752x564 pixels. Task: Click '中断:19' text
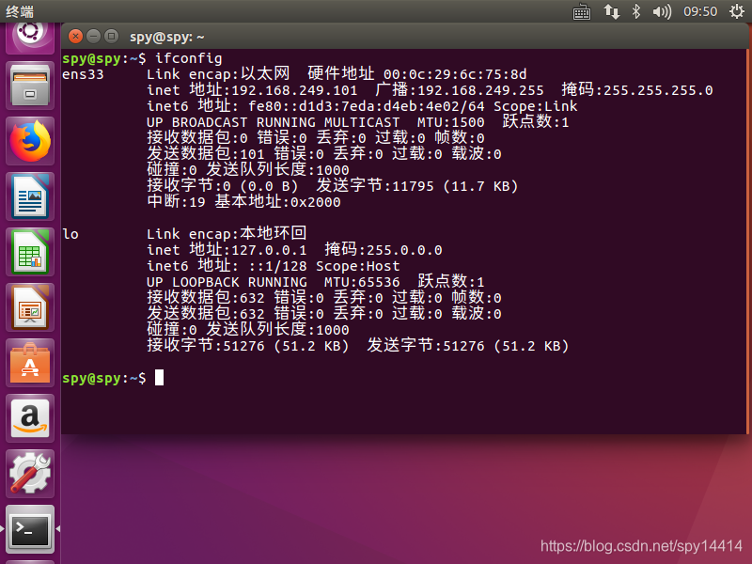pos(176,201)
